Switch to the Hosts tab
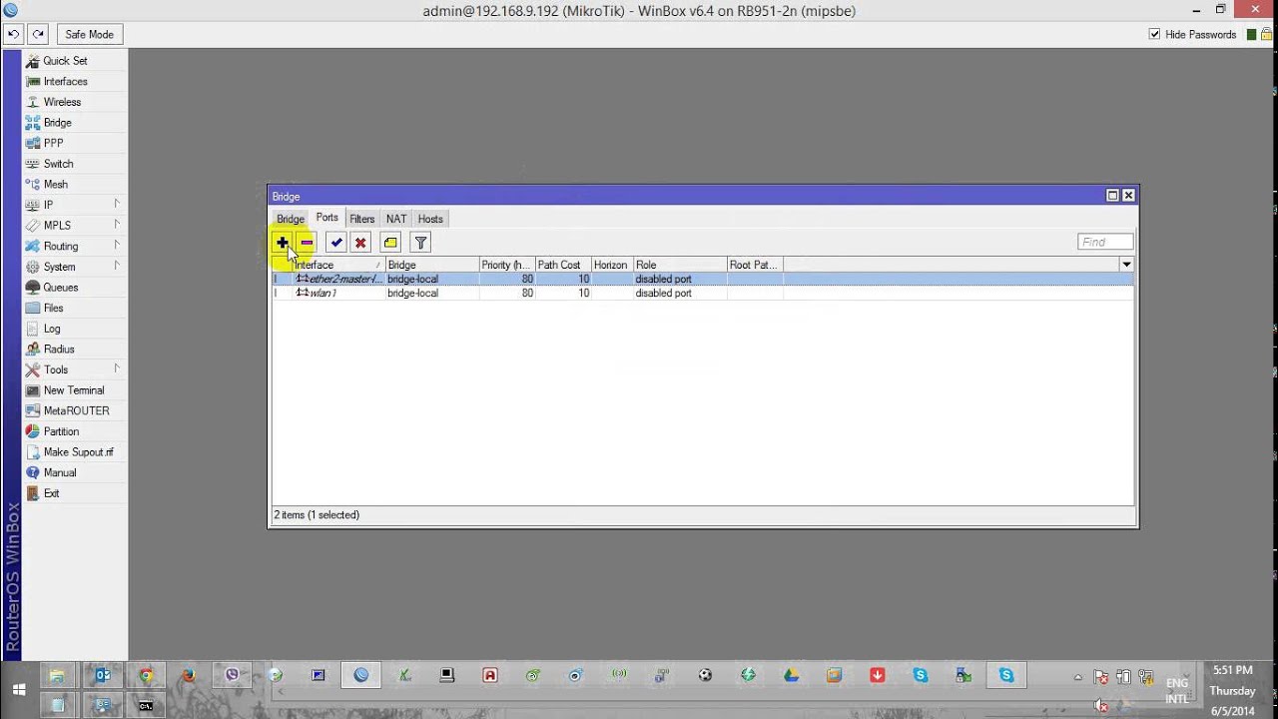Screen dimensions: 1278x719 [430, 219]
